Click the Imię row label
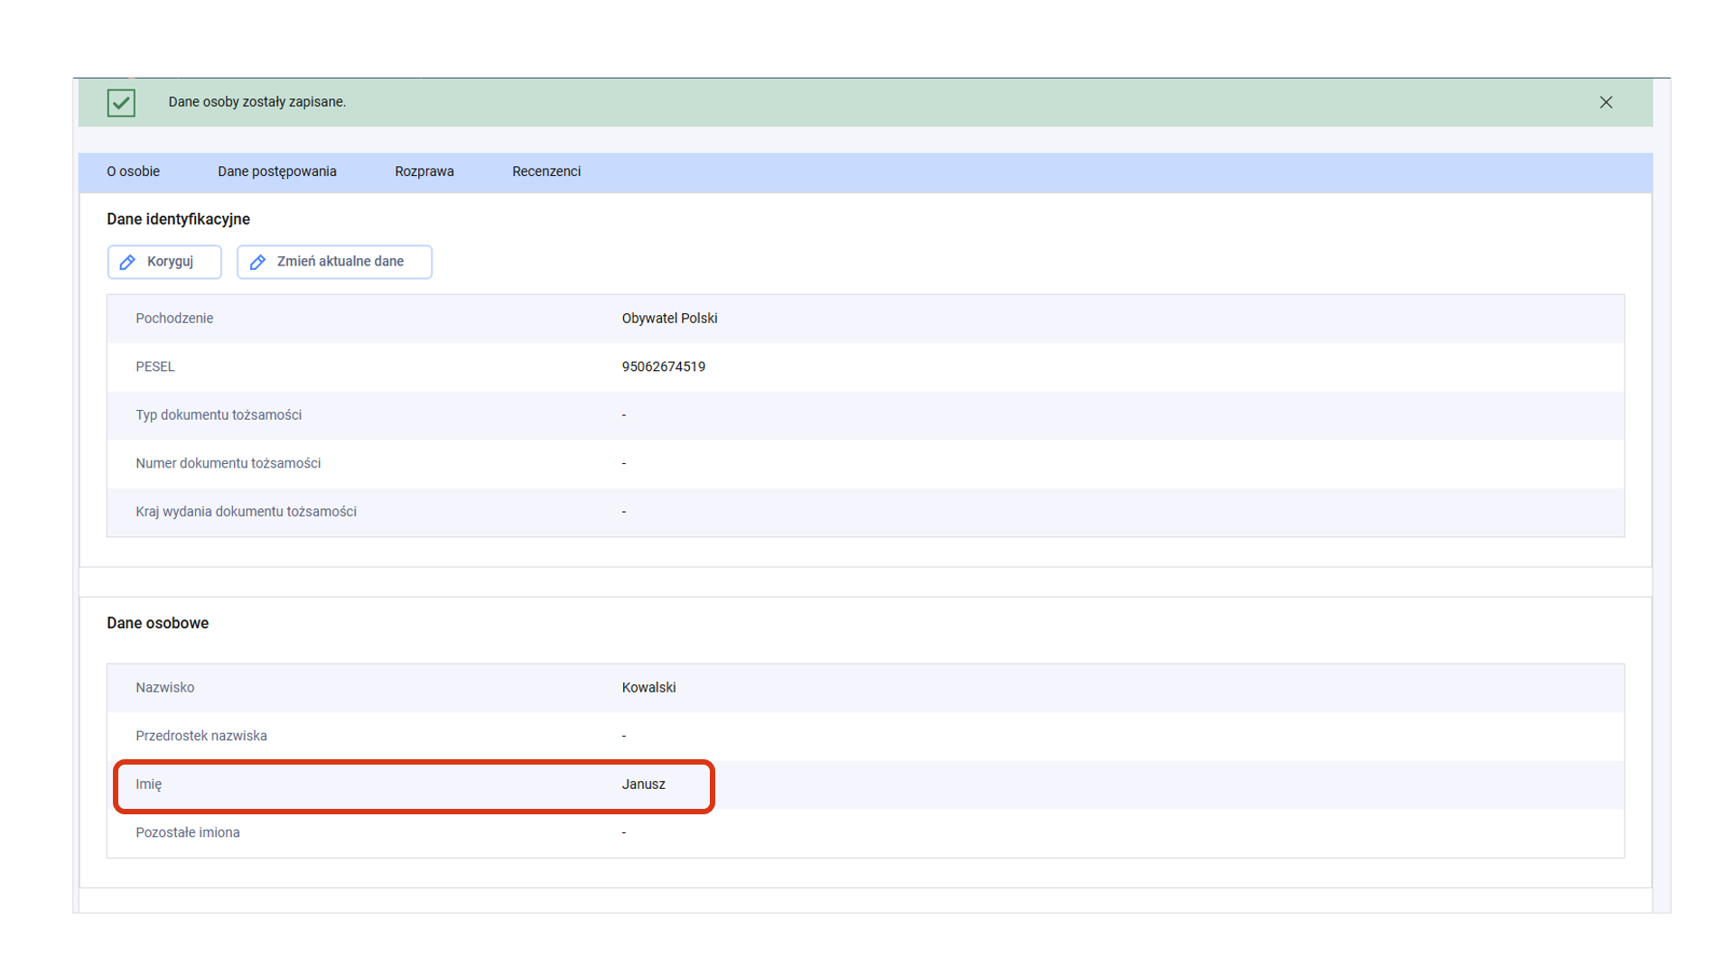This screenshot has height=975, width=1734. pos(148,785)
